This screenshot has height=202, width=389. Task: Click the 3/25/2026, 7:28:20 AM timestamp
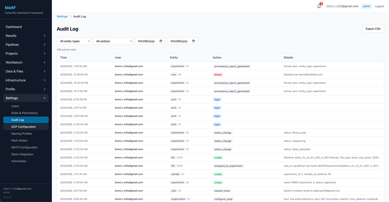pyautogui.click(x=73, y=66)
